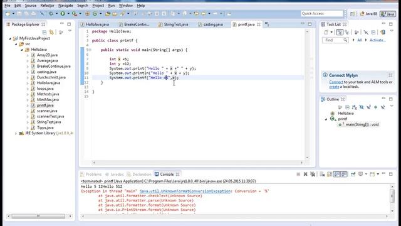
Task: Collapse the printf class in Outline
Action: (x=326, y=119)
